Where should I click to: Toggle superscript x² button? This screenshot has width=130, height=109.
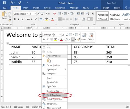tap(36, 19)
